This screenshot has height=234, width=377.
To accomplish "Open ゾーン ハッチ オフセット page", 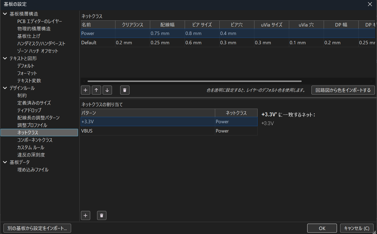I will pyautogui.click(x=38, y=51).
